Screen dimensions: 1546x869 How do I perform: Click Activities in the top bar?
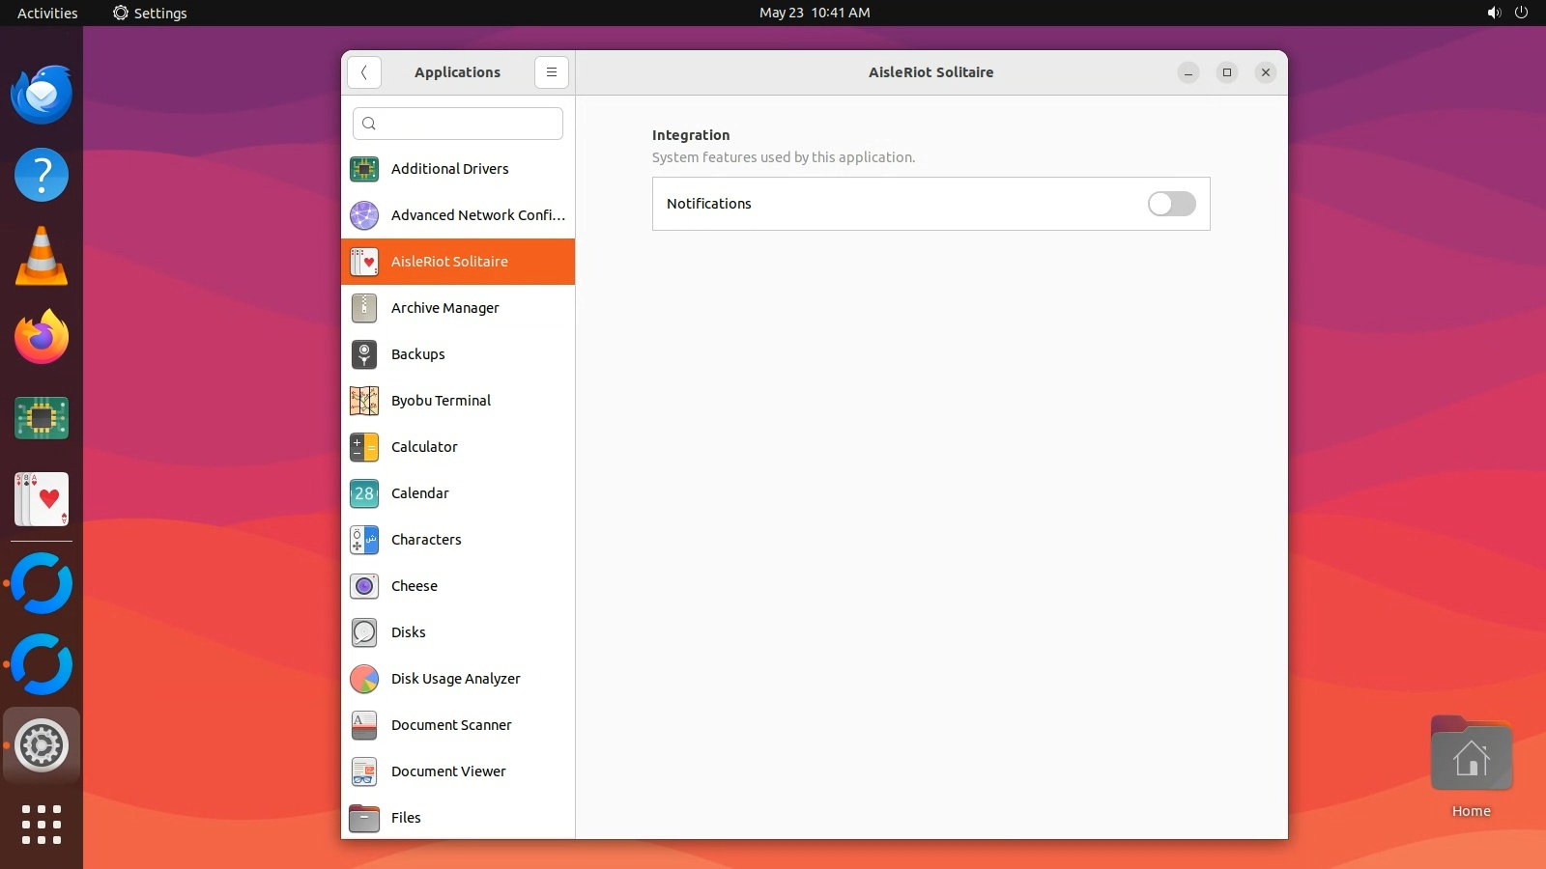tap(47, 13)
